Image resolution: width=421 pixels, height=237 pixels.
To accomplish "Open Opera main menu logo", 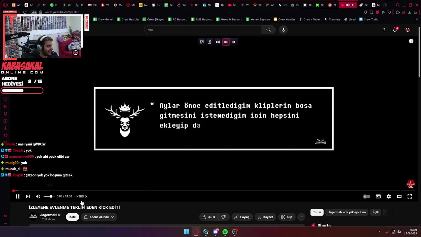I will [5, 5].
